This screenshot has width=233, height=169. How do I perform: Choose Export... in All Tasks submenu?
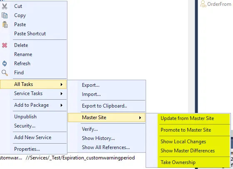pos(107,85)
